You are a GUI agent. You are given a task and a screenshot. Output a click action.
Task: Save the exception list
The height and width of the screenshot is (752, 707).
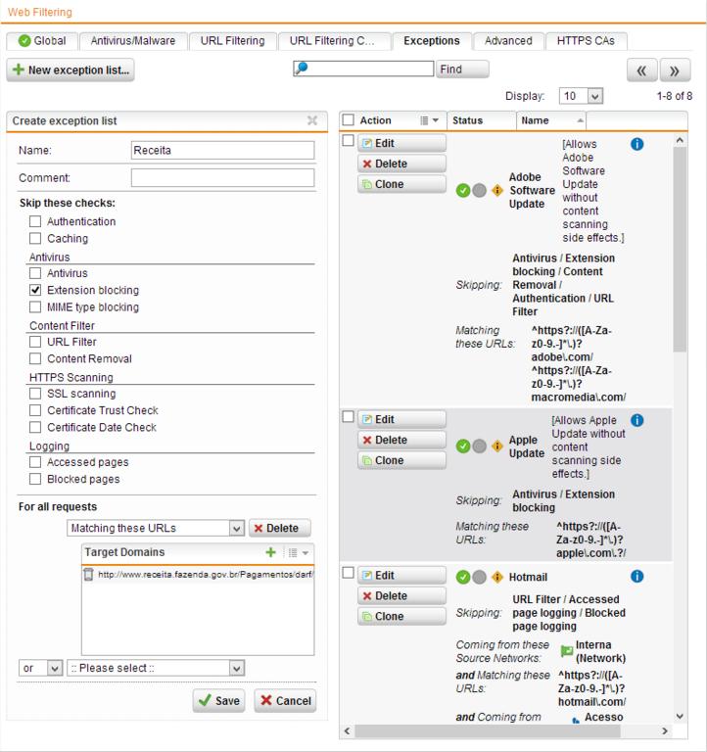coord(218,701)
